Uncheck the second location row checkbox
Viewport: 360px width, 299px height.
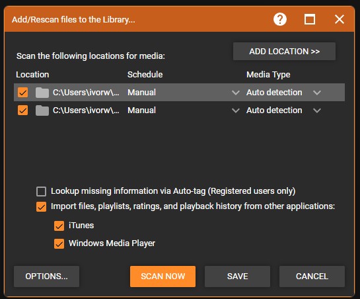click(x=22, y=110)
